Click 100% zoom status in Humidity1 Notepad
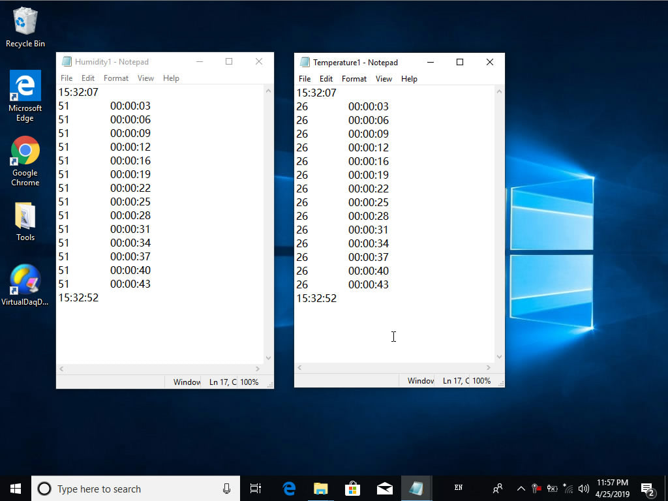The image size is (668, 501). click(x=249, y=382)
